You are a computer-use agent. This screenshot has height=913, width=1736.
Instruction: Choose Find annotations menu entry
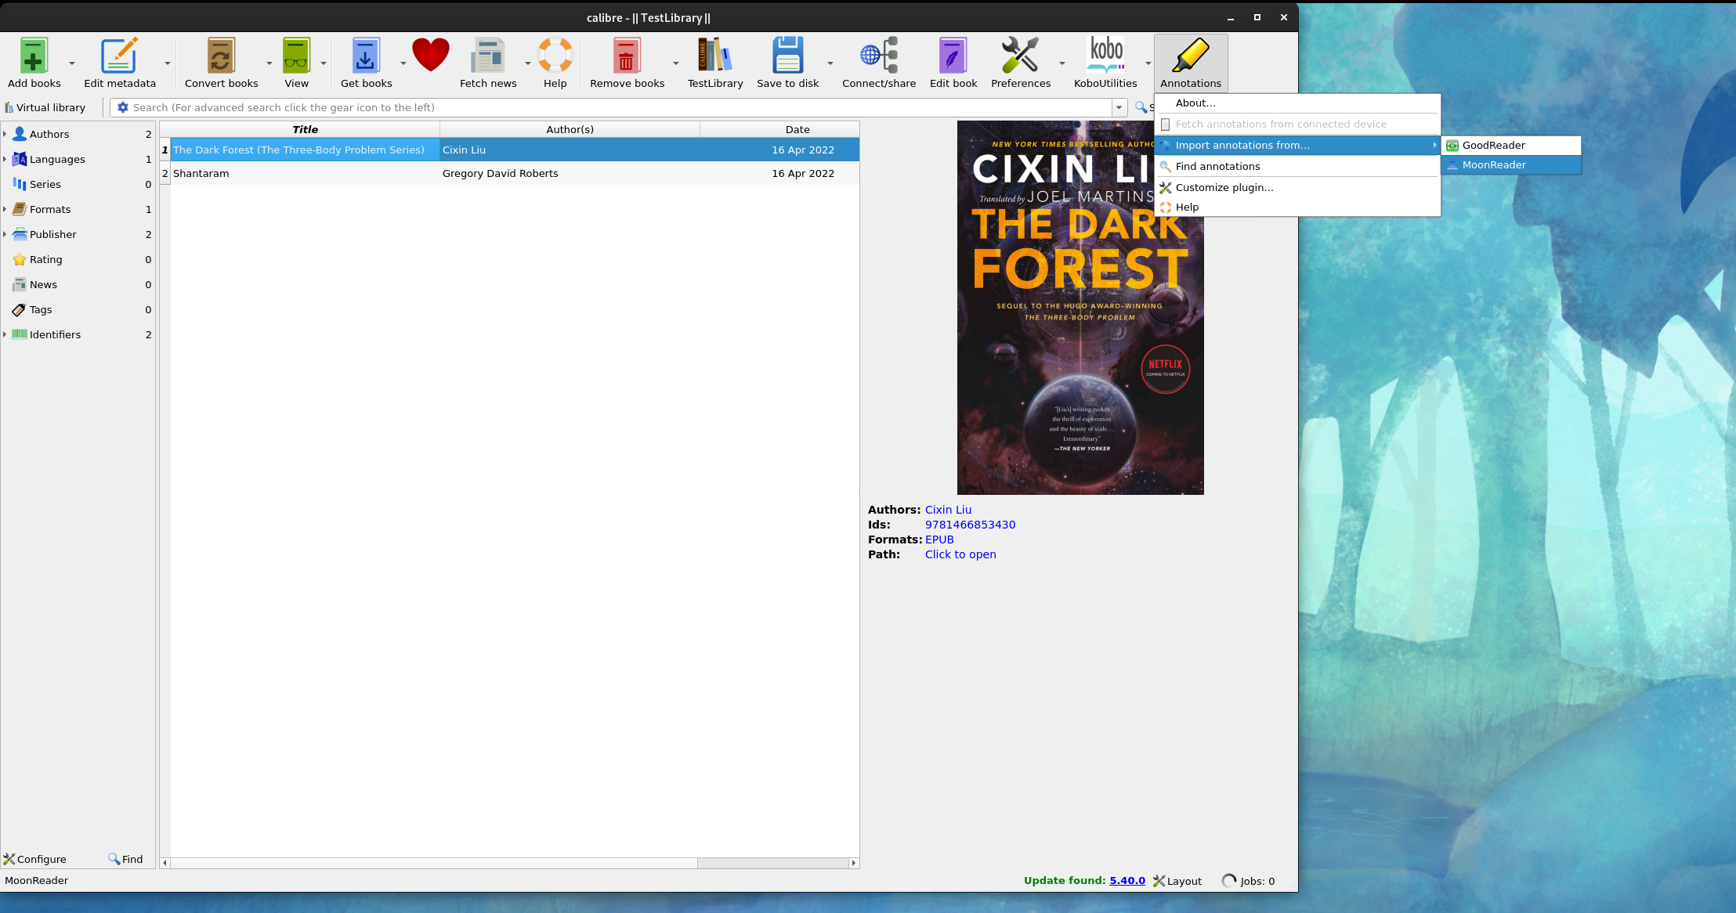pyautogui.click(x=1217, y=166)
